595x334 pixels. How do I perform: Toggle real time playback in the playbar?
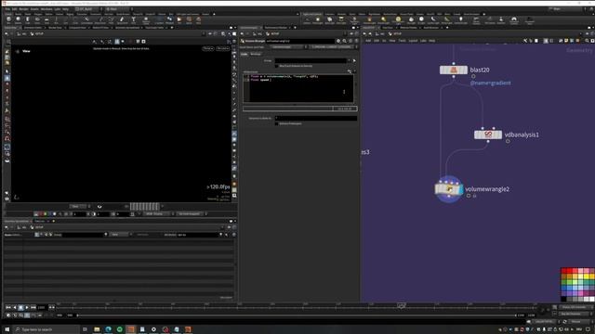pos(8,315)
